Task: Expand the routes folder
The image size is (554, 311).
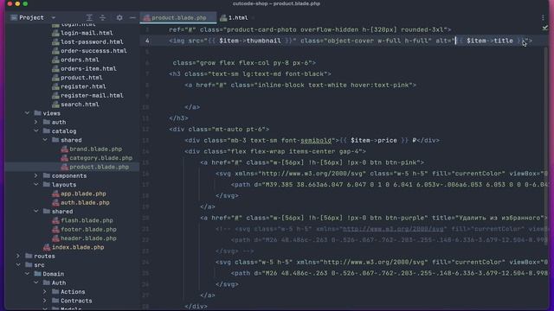Action: 18,256
